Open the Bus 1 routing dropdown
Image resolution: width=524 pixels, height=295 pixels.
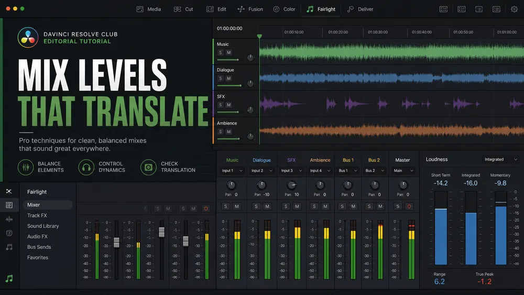tap(348, 170)
